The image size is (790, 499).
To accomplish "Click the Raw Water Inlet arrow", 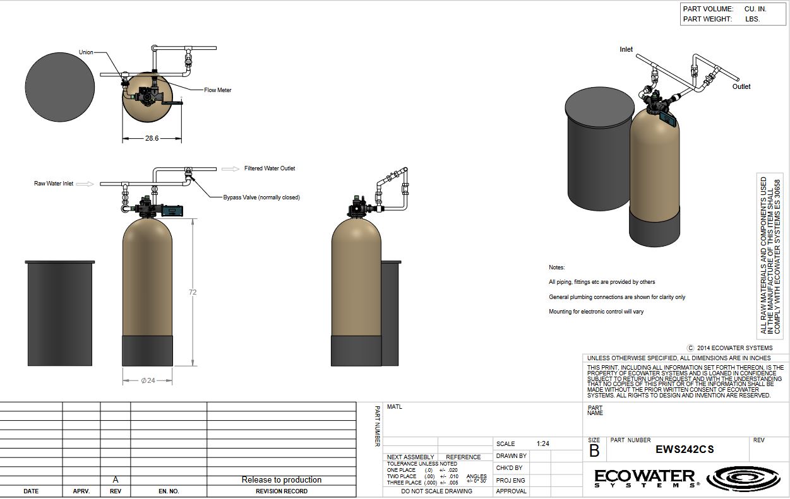I will (x=88, y=184).
